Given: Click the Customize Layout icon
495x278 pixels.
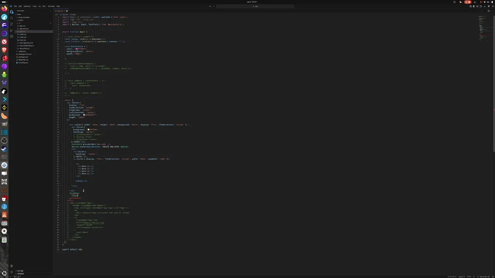Looking at the screenshot, I should coord(471,6).
